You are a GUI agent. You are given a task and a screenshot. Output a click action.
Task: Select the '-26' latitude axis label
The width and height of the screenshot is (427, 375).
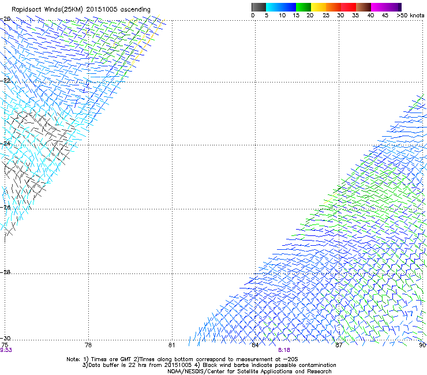click(5, 208)
